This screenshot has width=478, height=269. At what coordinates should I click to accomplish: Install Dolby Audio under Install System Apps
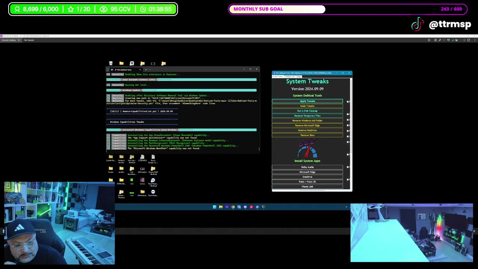[x=307, y=167]
